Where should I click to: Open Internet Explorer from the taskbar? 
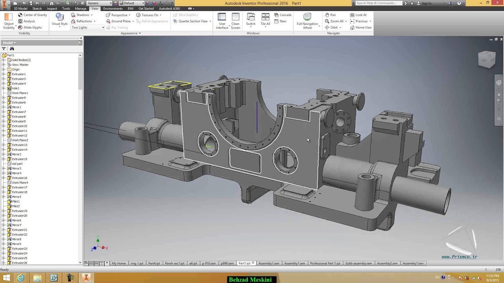coord(20,278)
